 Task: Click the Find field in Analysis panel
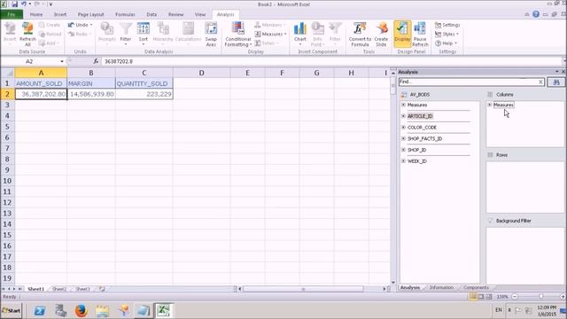pos(469,82)
